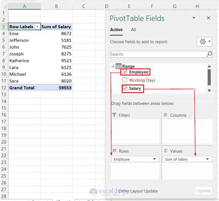219x201 pixels.
Task: Close the PivotTable Fields pane
Action: click(x=208, y=18)
